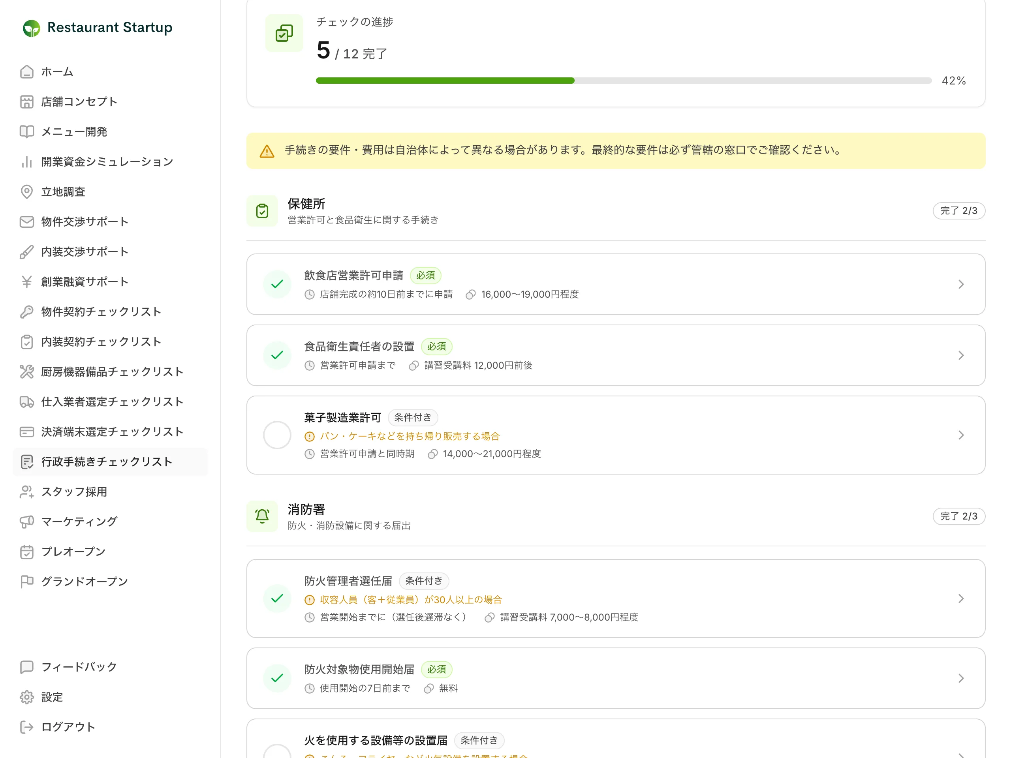Image resolution: width=1011 pixels, height=758 pixels.
Task: Expand 防火管理者選任届 with its chevron
Action: (x=961, y=599)
